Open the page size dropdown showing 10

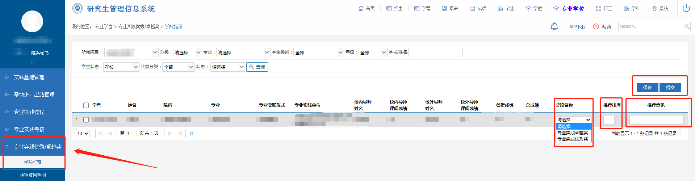[x=82, y=134]
